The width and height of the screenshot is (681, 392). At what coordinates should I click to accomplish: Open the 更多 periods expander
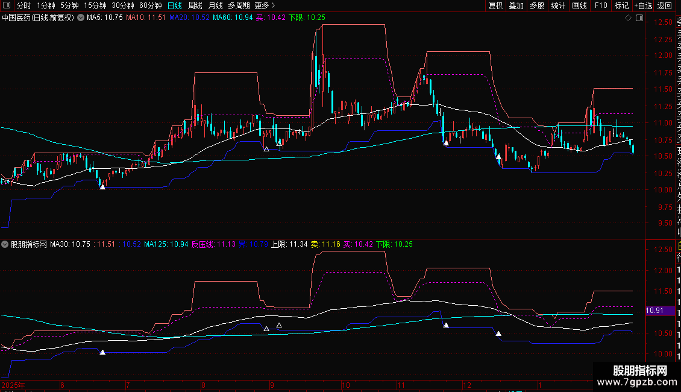(x=265, y=5)
